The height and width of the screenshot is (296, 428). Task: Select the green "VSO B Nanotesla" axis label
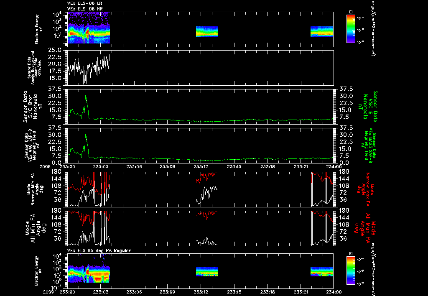coord(369,107)
